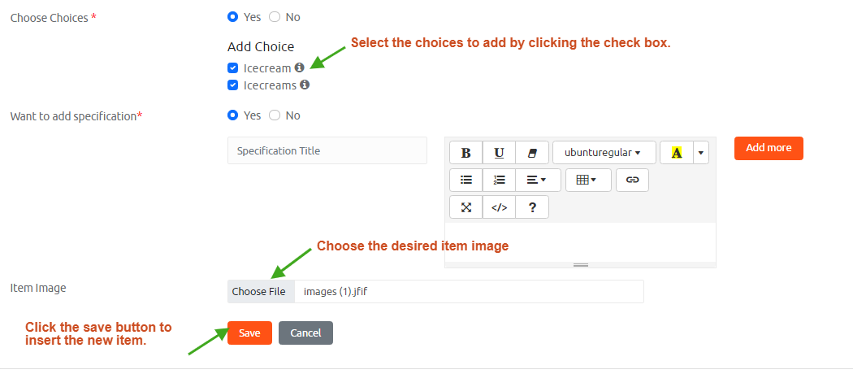This screenshot has width=853, height=374.
Task: Select No for add specification
Action: click(x=275, y=115)
